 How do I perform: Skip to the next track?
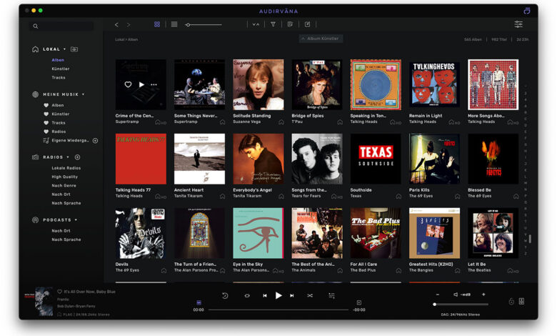[291, 295]
